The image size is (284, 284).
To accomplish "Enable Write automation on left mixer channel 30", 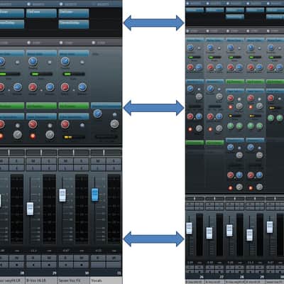I will pyautogui.click(x=82, y=258).
